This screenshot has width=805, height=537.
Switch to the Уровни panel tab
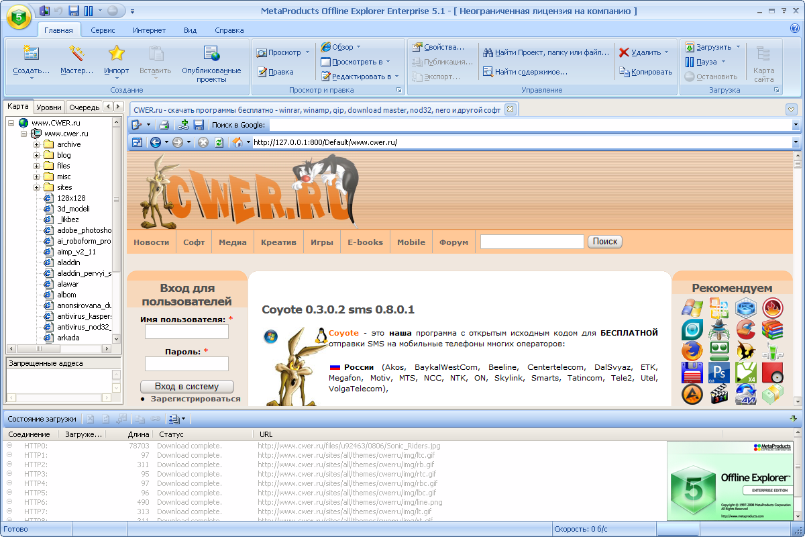pyautogui.click(x=49, y=107)
